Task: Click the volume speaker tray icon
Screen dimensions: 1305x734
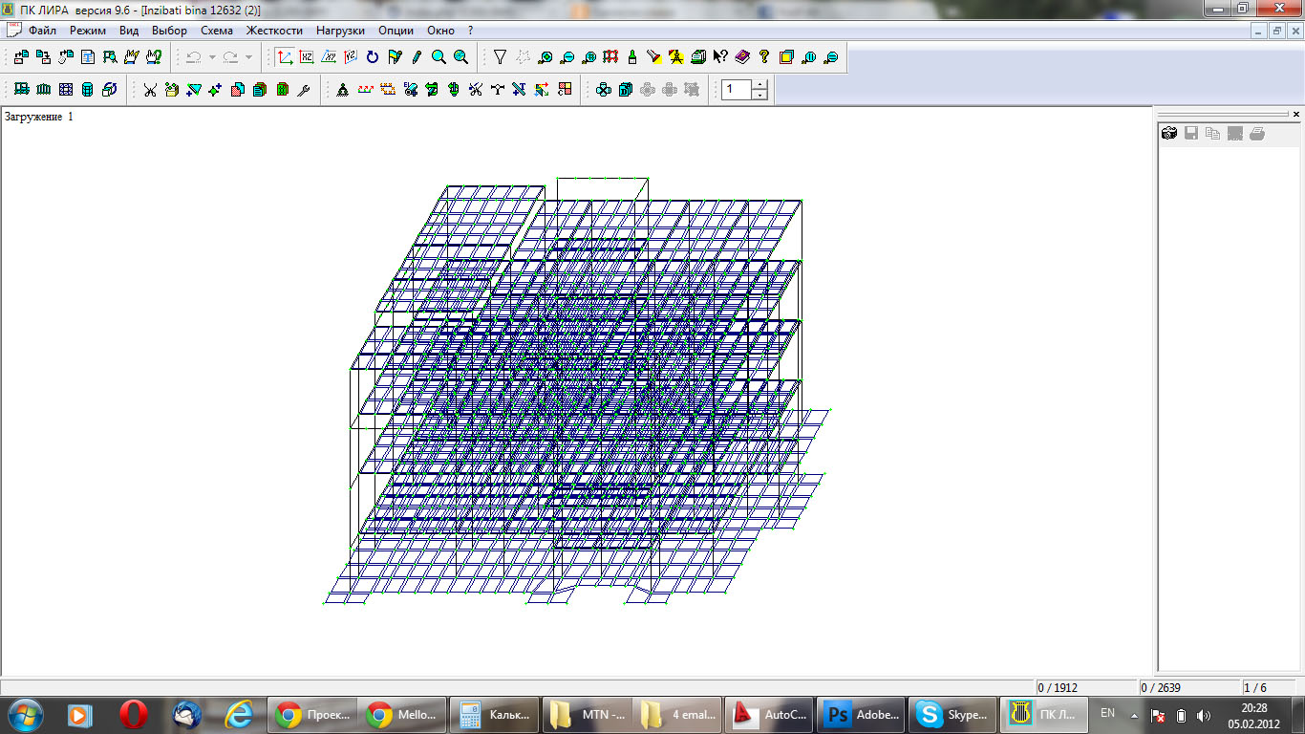Action: 1203,715
